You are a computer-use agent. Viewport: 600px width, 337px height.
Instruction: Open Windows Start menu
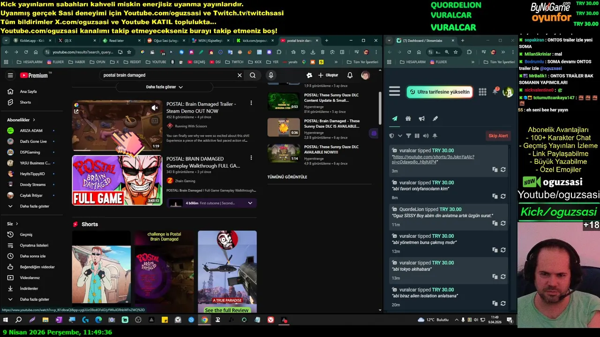click(6, 320)
